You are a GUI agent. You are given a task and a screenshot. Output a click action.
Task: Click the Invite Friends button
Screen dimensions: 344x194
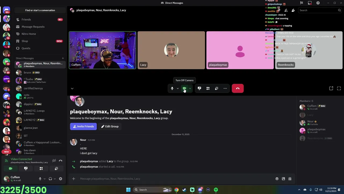(x=83, y=126)
